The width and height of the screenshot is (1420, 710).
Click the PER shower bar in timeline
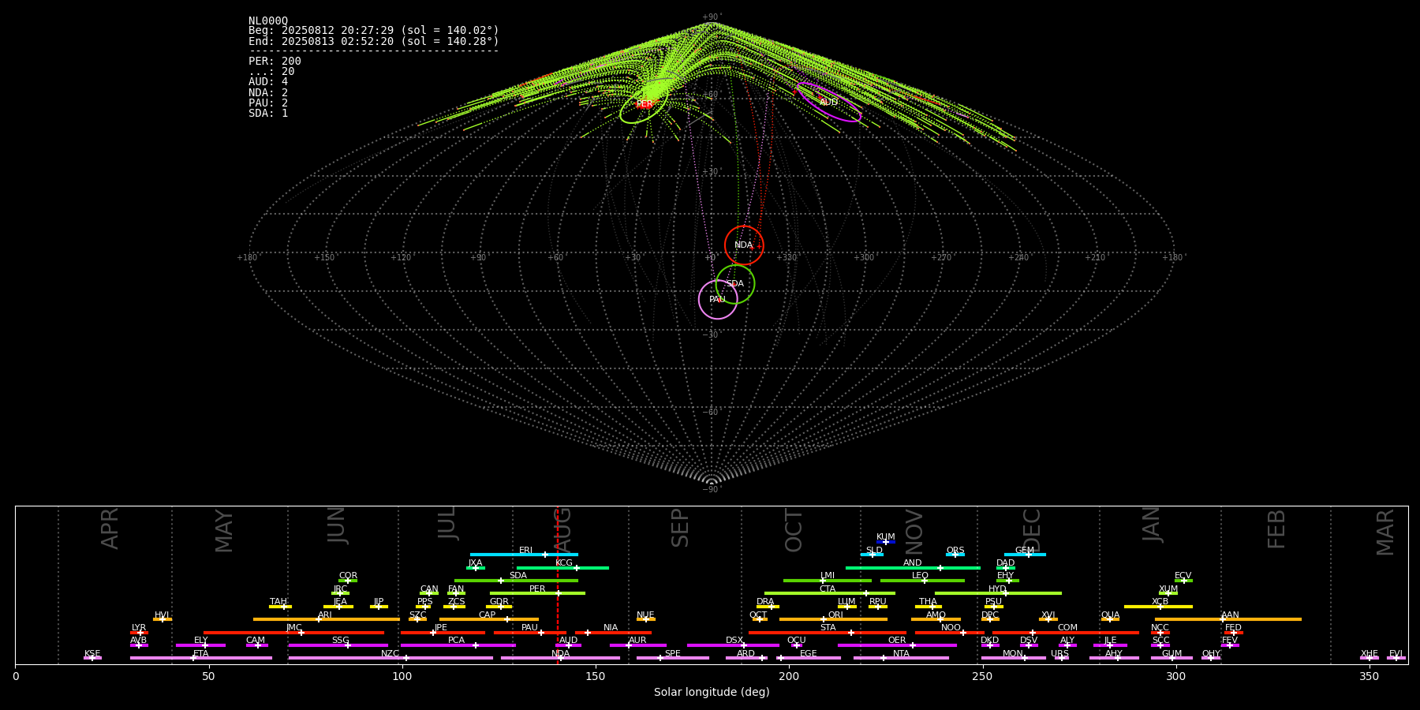tap(537, 593)
